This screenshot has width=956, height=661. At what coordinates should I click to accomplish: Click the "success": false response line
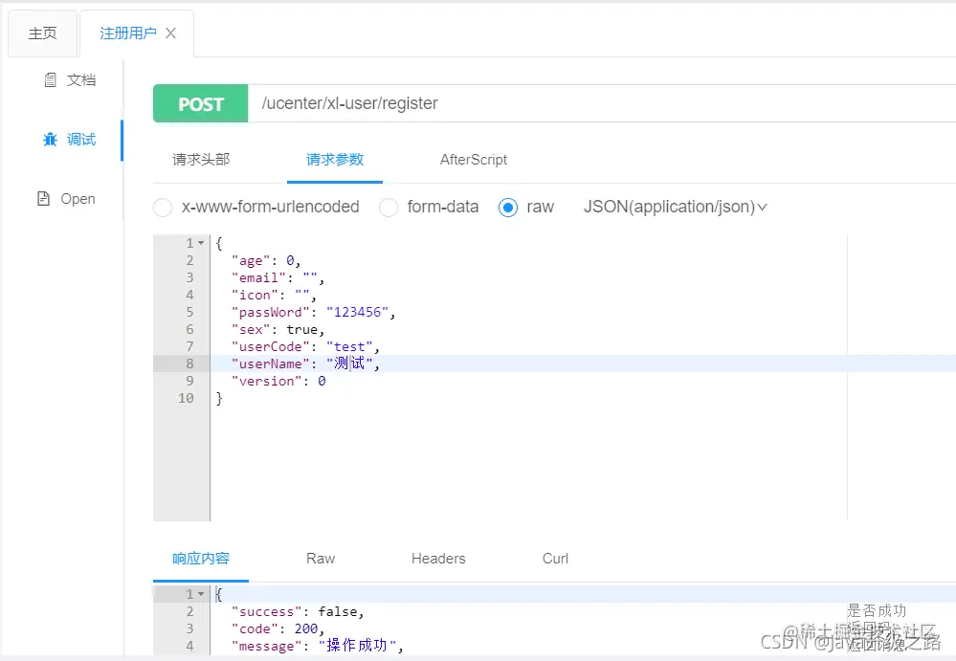pos(298,611)
